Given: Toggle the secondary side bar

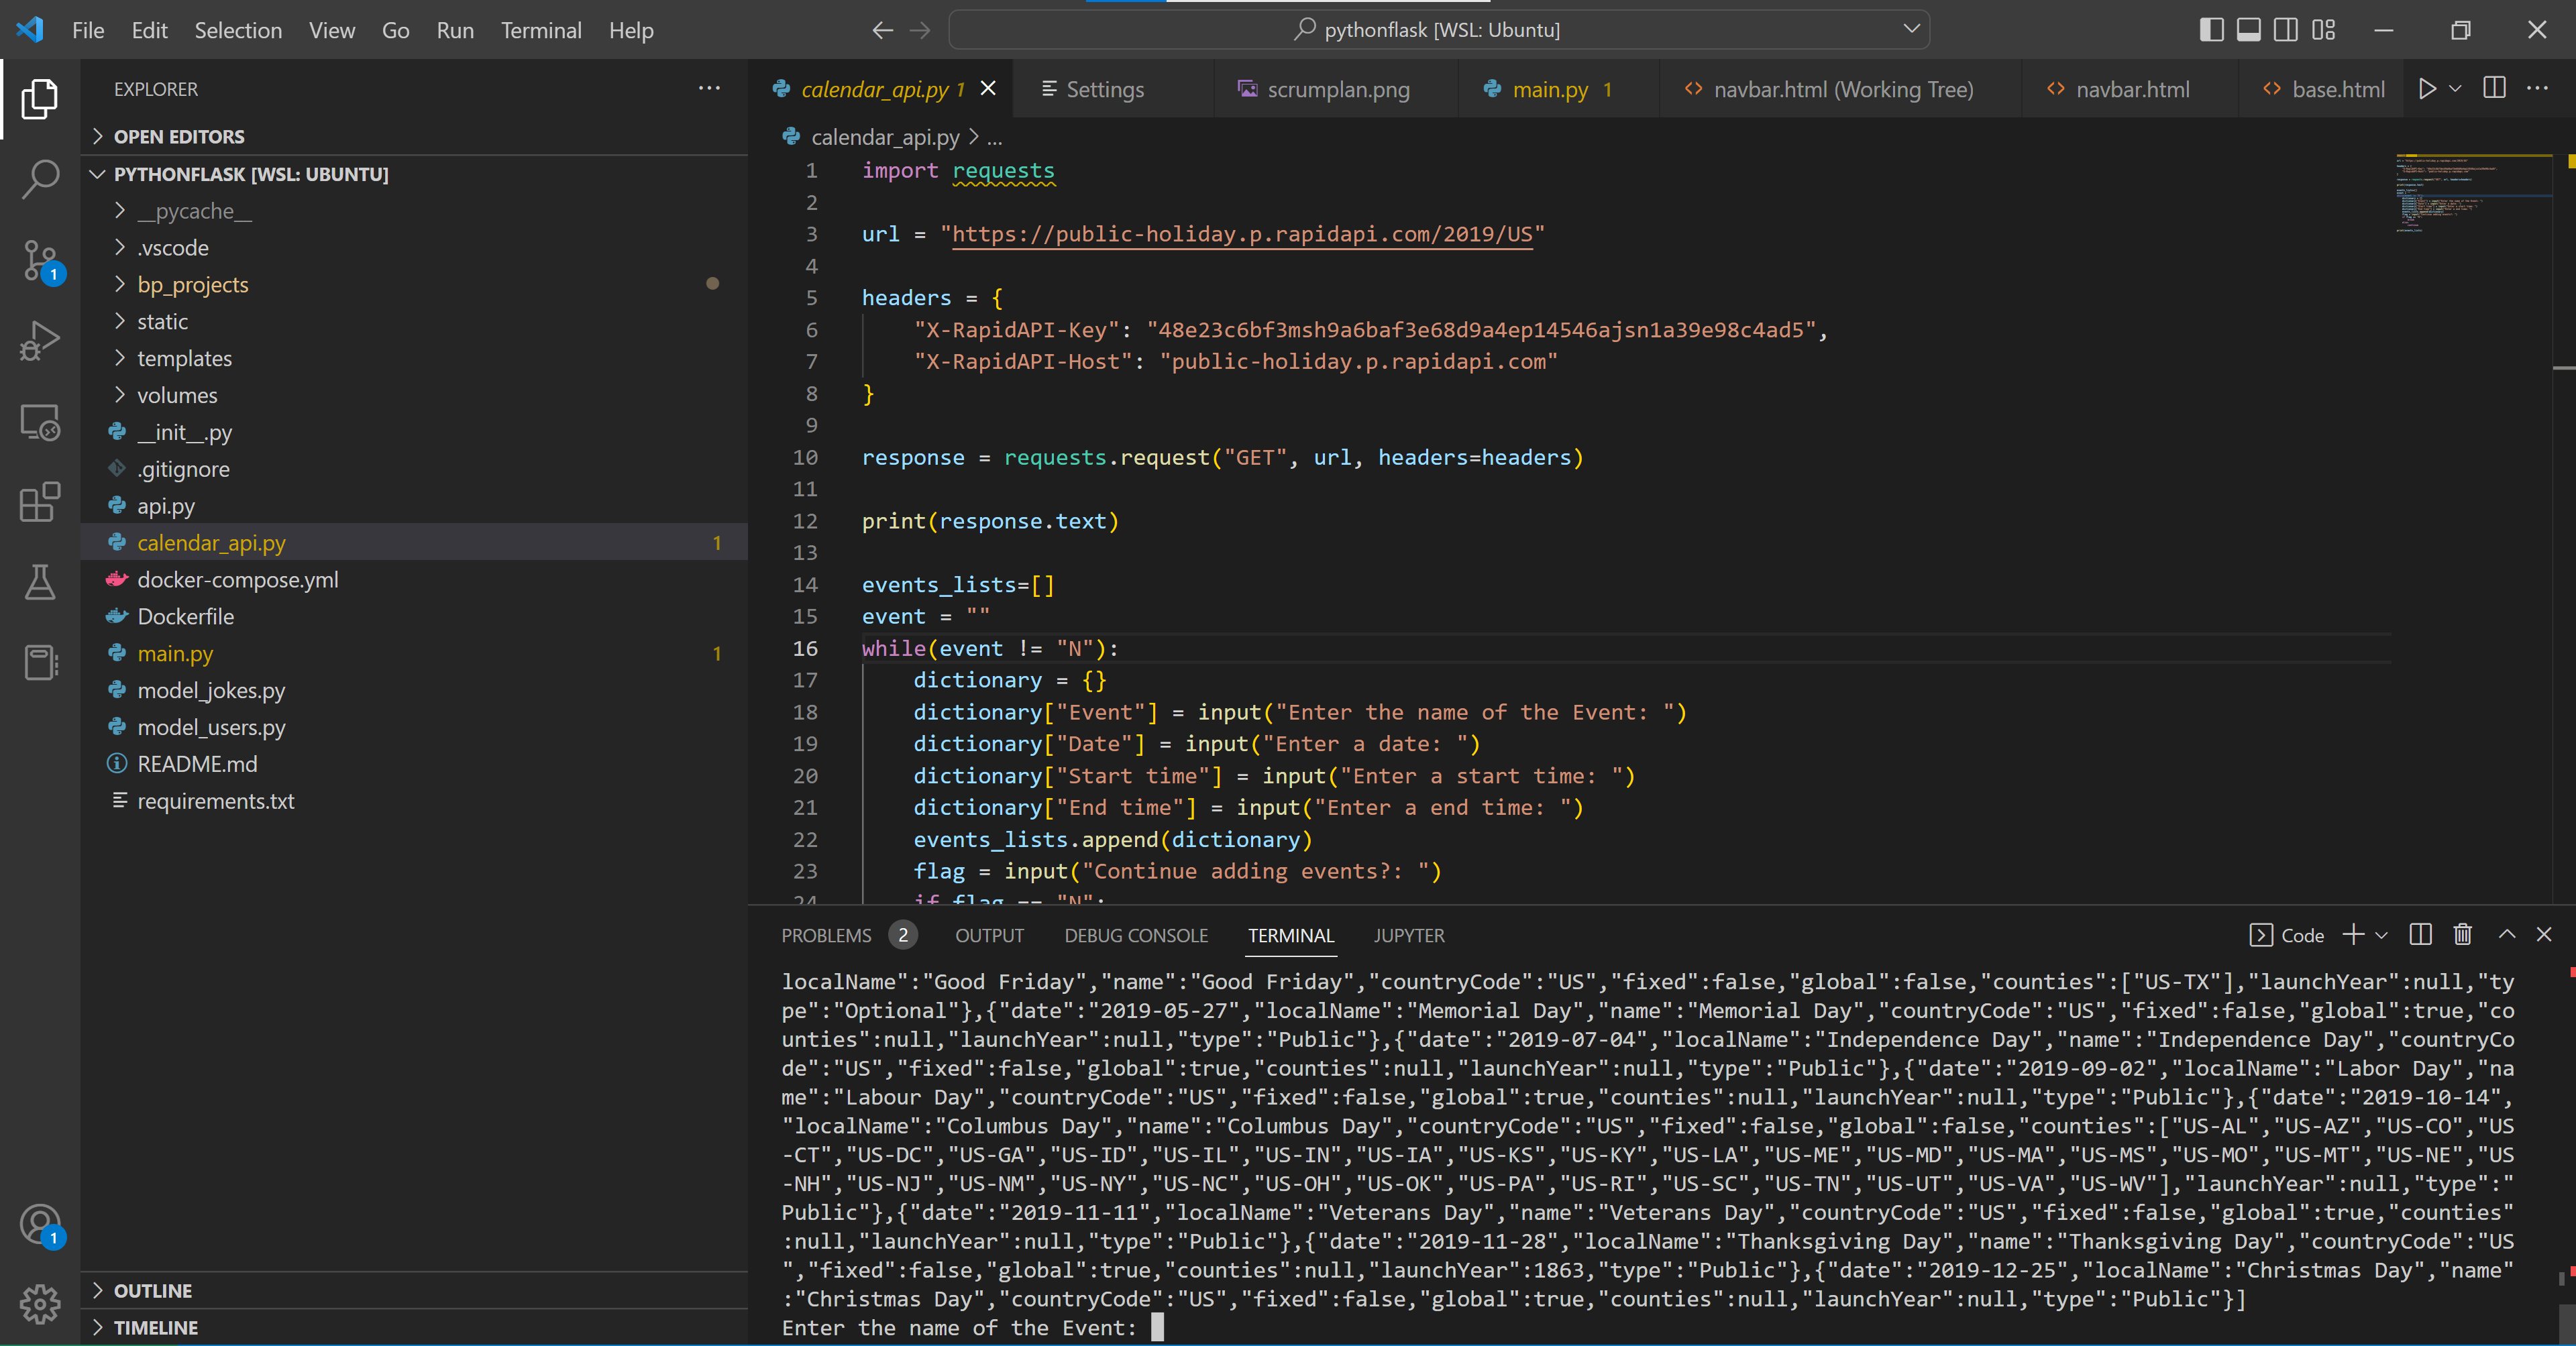Looking at the screenshot, I should coord(2285,29).
